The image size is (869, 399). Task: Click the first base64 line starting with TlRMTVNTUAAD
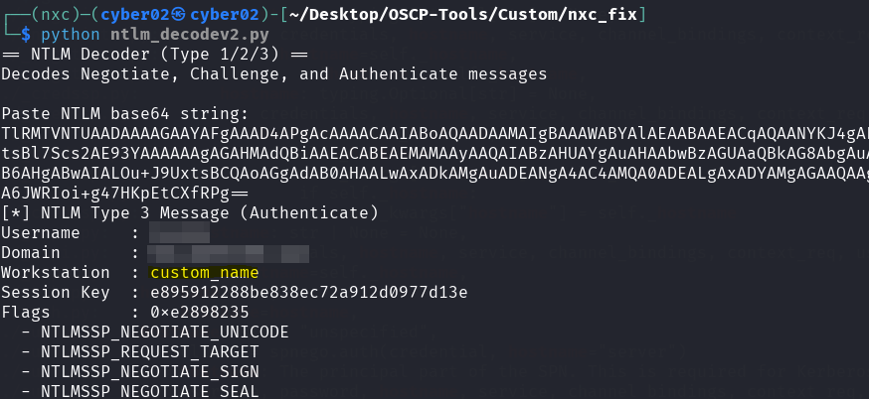click(434, 133)
